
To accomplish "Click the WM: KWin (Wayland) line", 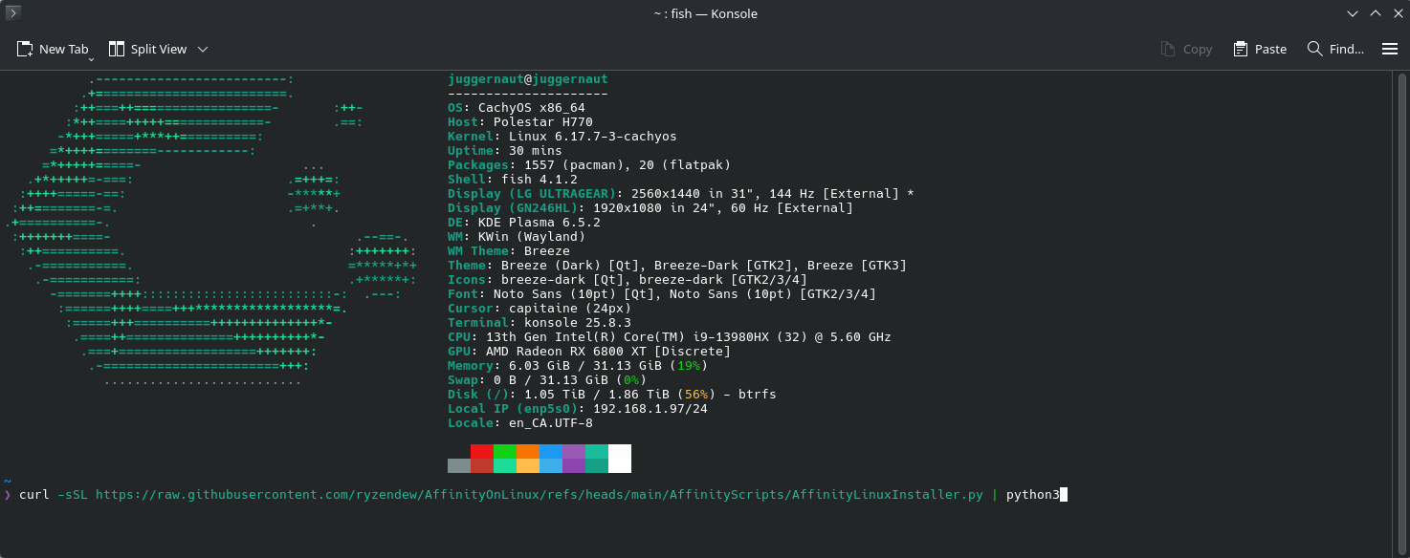I will 517,237.
